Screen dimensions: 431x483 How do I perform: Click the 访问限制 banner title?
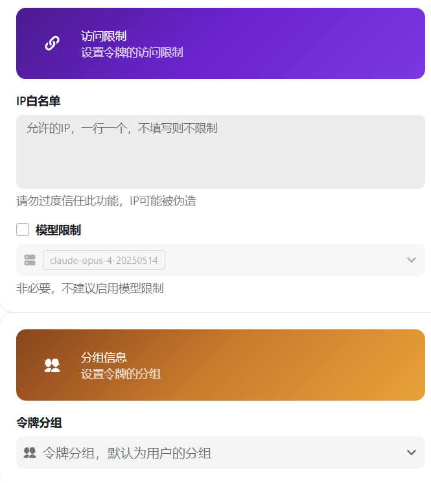click(x=104, y=36)
